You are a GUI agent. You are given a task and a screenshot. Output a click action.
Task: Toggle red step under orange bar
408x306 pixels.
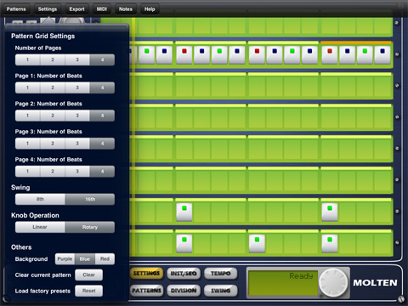330,55
